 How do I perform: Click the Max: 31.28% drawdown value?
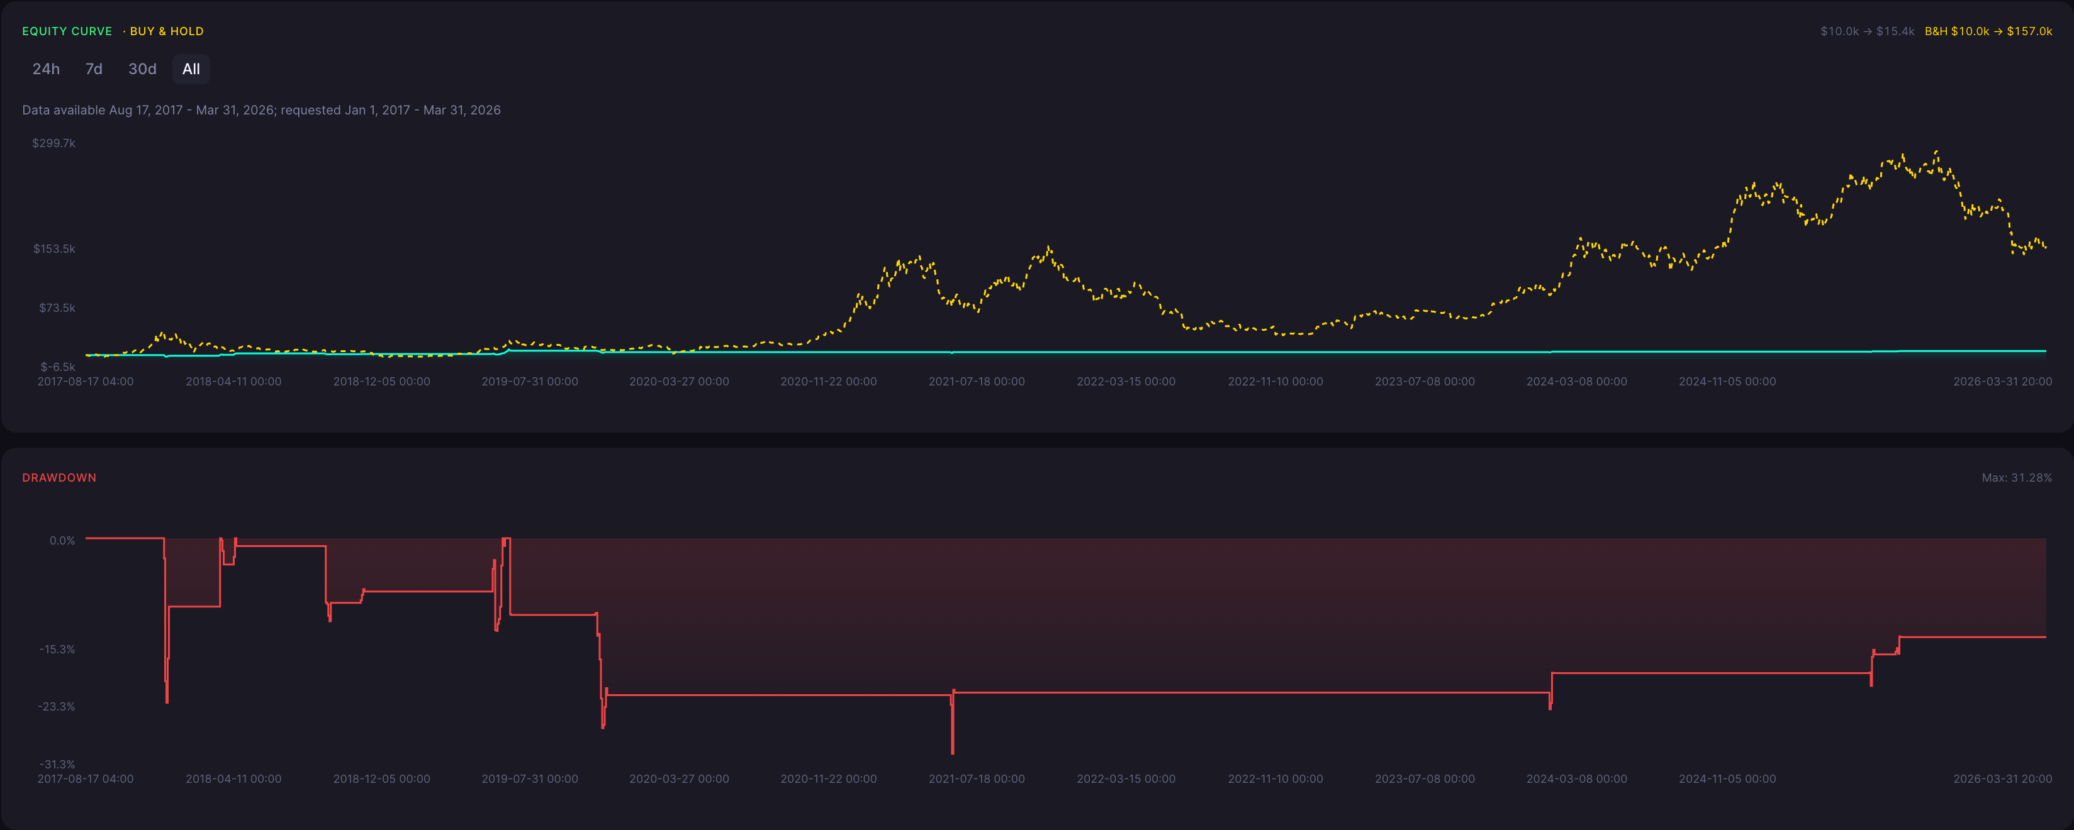[2016, 478]
